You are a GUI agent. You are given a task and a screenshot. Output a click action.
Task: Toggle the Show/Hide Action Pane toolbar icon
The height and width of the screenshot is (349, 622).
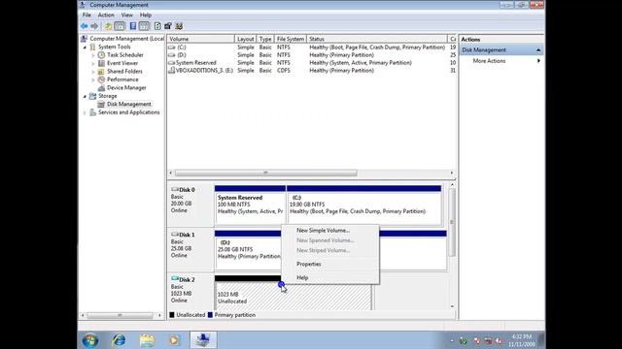click(145, 26)
